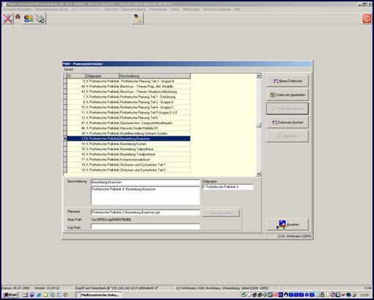Click the row selector of row 13

pyautogui.click(x=65, y=139)
